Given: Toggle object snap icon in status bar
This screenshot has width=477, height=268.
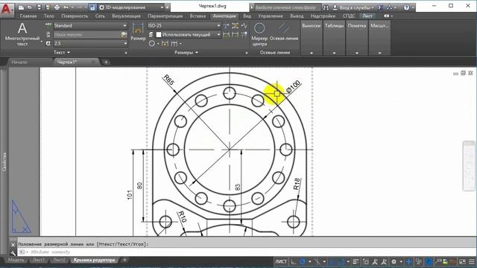Looking at the screenshot, I should tap(341, 261).
